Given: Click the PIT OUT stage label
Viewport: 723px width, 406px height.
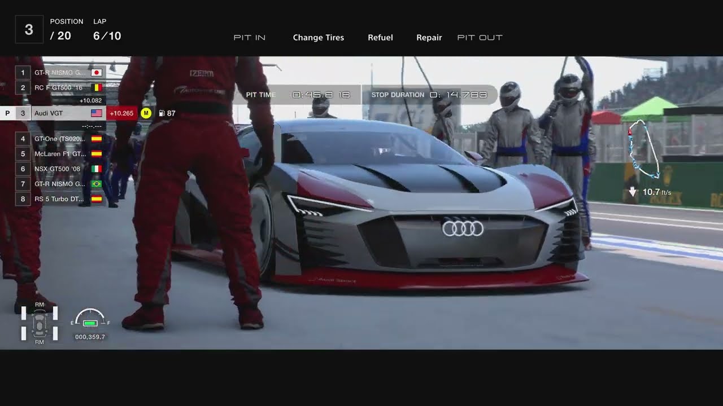Looking at the screenshot, I should click(x=480, y=38).
